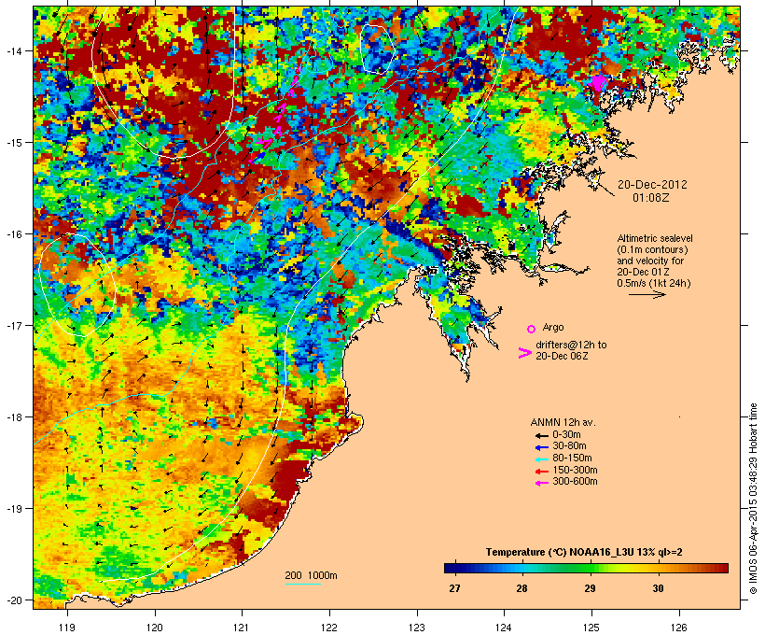Click the '200 1000m' isobath label
This screenshot has height=635, width=765.
click(x=311, y=575)
